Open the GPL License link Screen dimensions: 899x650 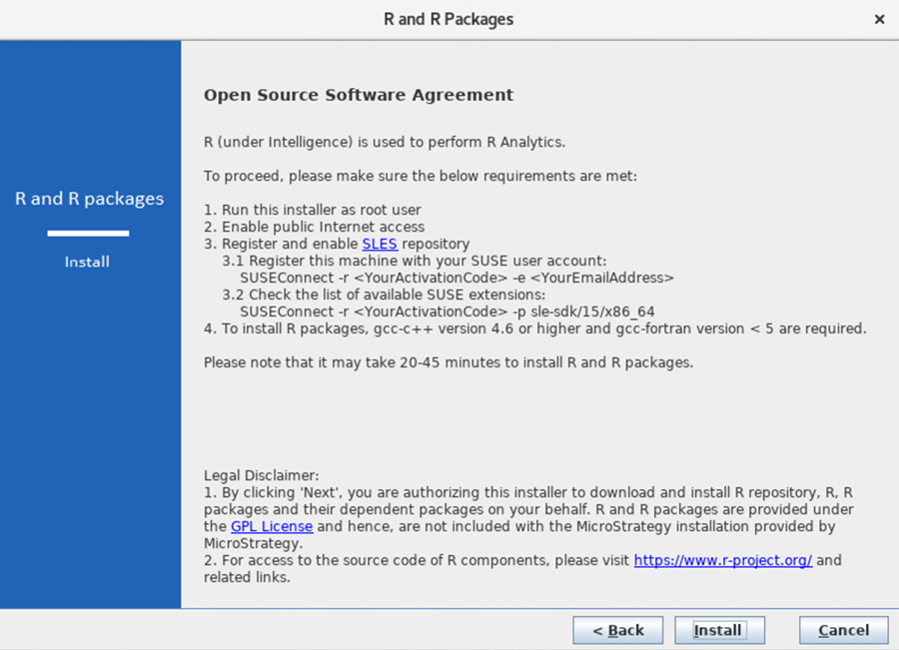[x=272, y=526]
